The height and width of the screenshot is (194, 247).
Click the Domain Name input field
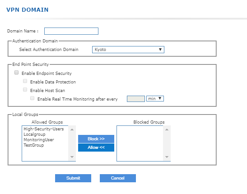coord(71,31)
